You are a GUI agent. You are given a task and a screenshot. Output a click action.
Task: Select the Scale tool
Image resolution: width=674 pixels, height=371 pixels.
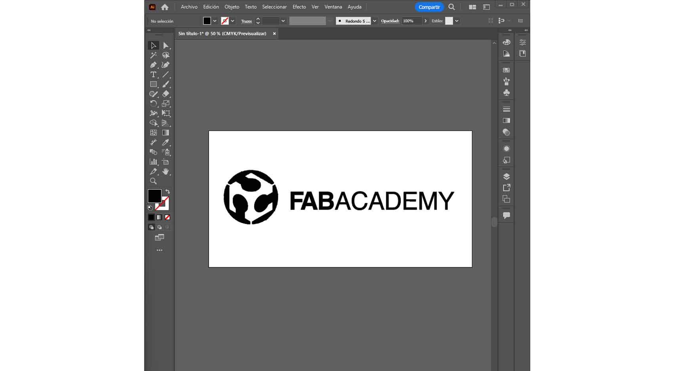(166, 104)
